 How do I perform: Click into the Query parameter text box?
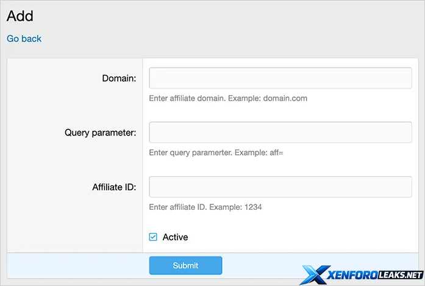[280, 132]
